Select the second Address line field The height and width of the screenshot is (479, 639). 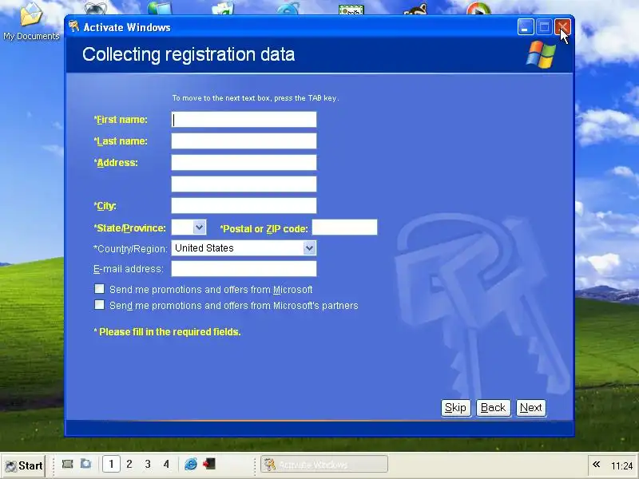point(244,184)
